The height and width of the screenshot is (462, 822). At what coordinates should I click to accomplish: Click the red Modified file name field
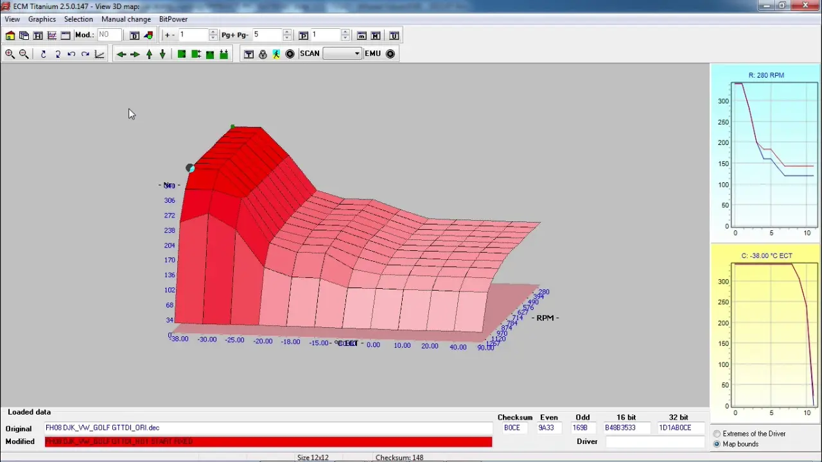pyautogui.click(x=268, y=441)
